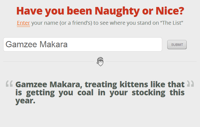Focus the name field containing Gamzee Makara
Image resolution: width=200 pixels, height=127 pixels.
(x=83, y=45)
